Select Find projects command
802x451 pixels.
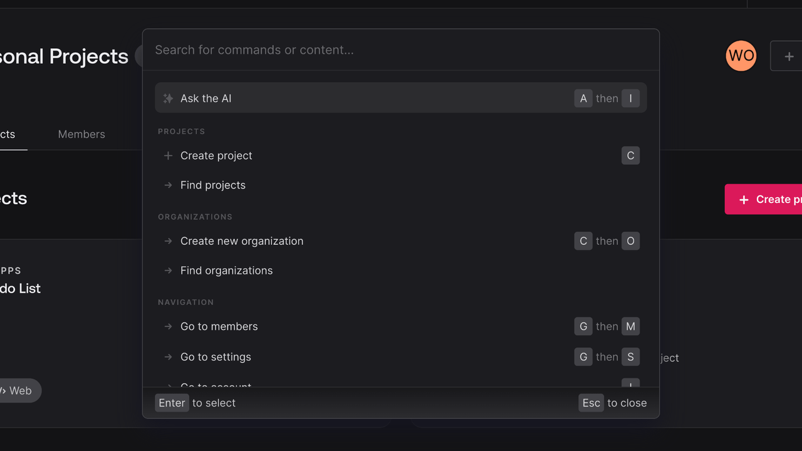(x=401, y=185)
